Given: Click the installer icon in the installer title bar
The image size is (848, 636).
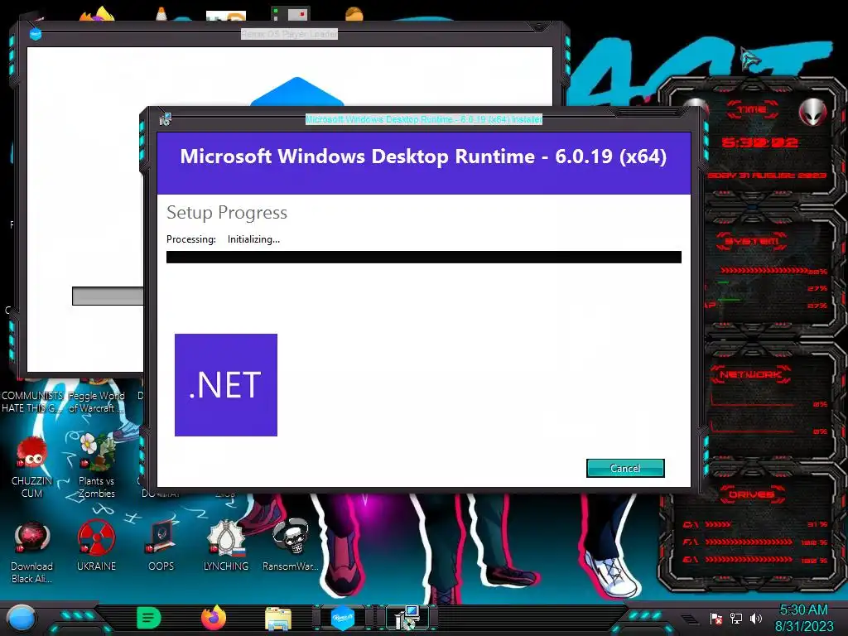Looking at the screenshot, I should (x=166, y=119).
